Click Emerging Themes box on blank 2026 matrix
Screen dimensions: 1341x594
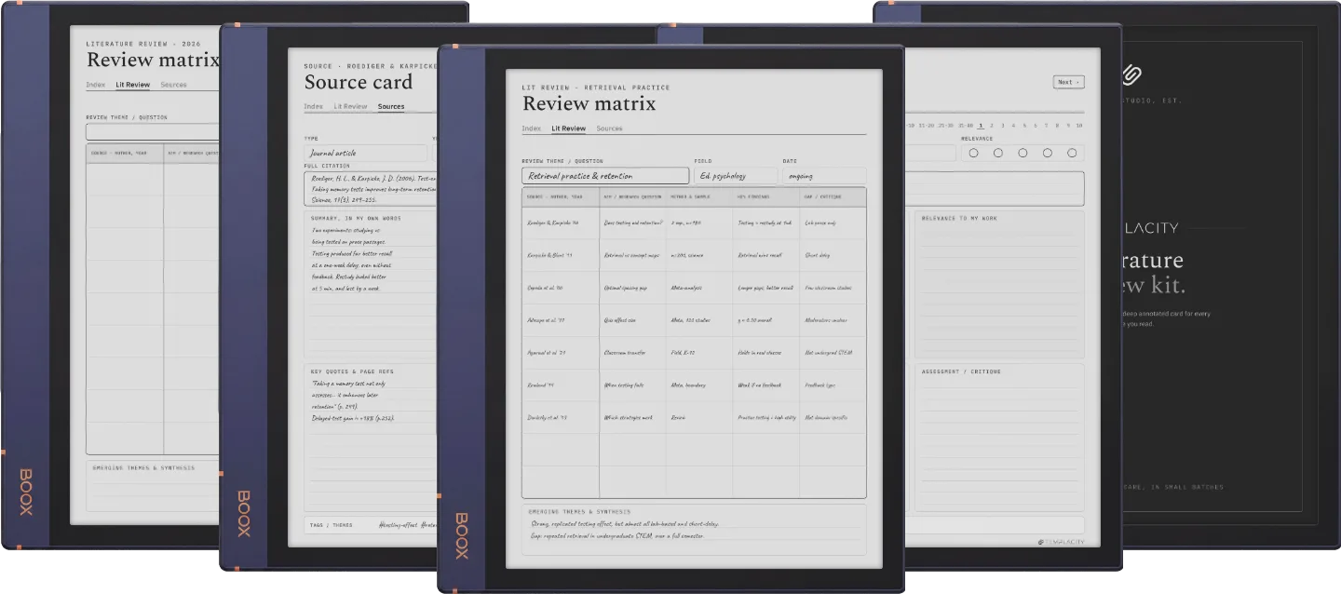[154, 484]
